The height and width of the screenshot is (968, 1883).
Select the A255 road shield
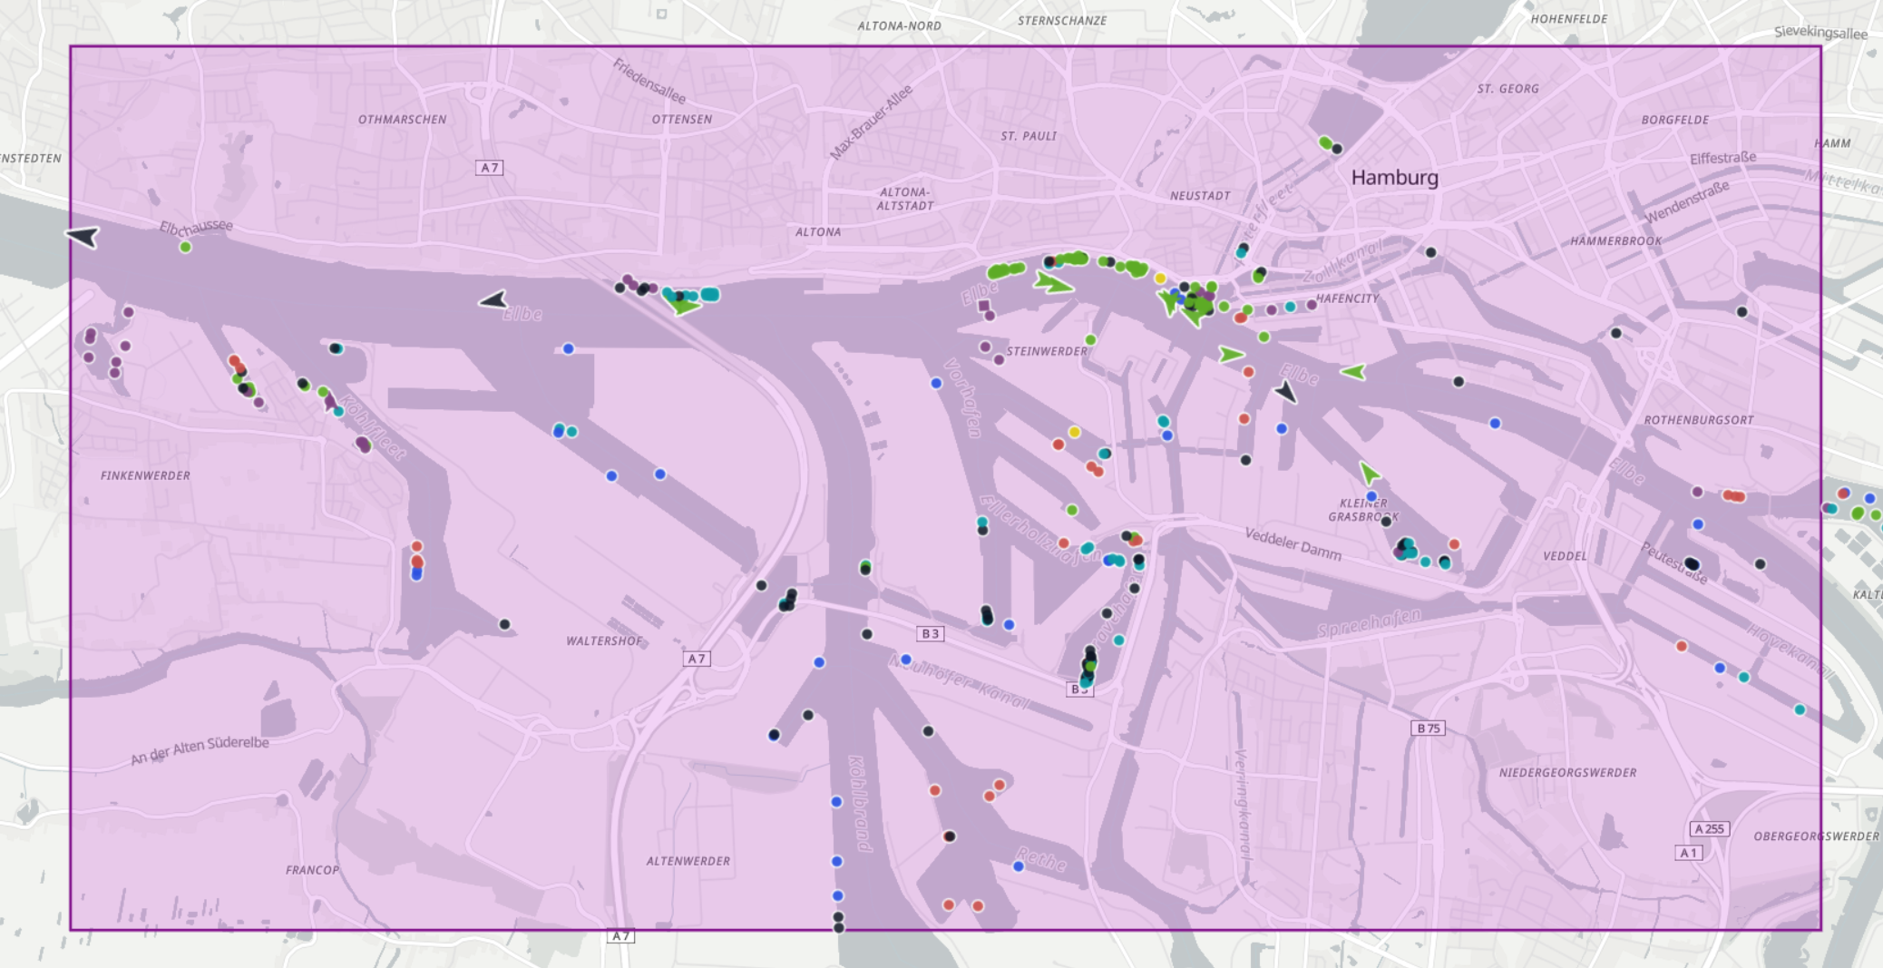(1709, 828)
